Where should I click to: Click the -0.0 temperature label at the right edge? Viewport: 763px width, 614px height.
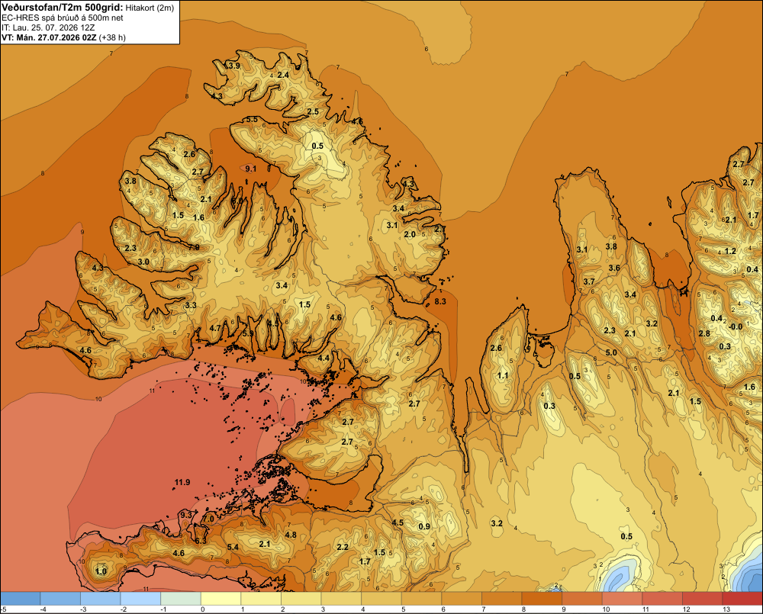[736, 327]
